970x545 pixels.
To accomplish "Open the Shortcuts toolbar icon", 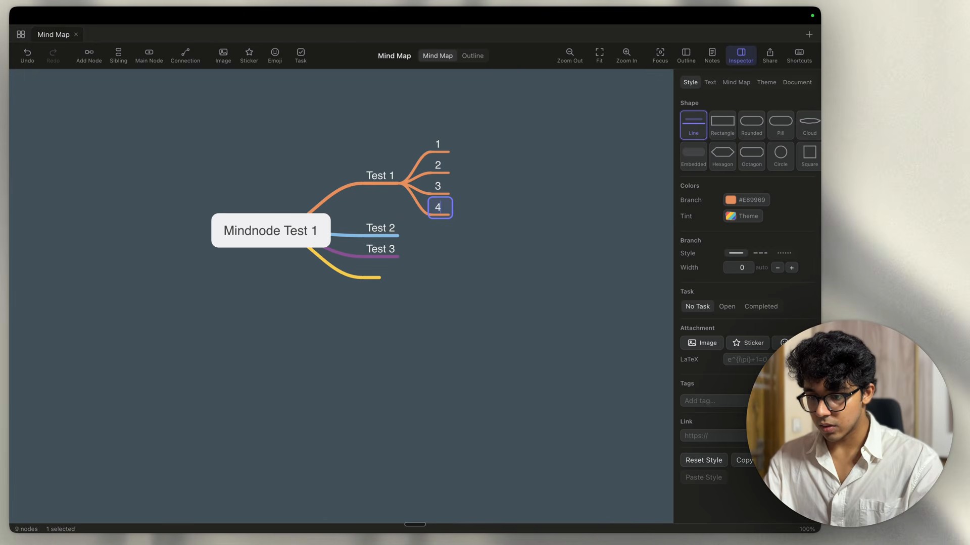I will click(799, 56).
